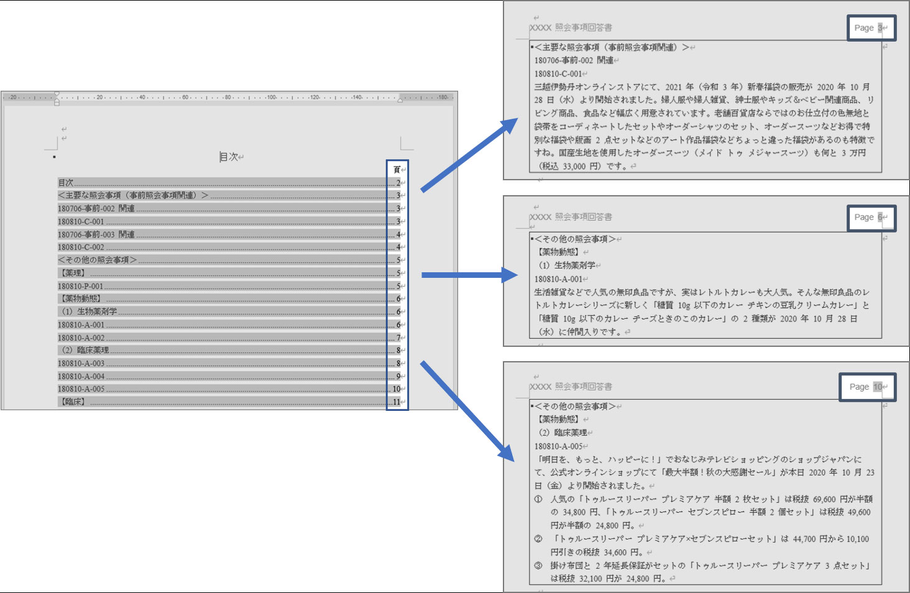Select the Page 10 number field in header
The height and width of the screenshot is (593, 910).
877,387
